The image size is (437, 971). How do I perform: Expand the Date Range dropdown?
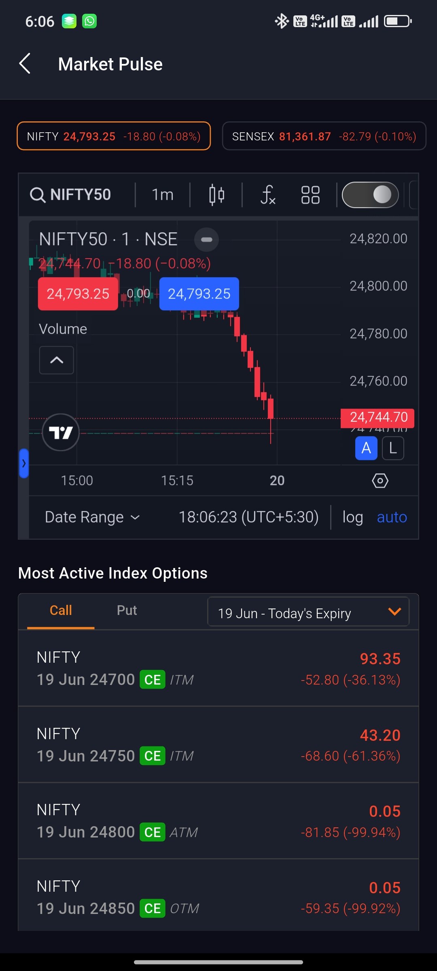tap(92, 517)
